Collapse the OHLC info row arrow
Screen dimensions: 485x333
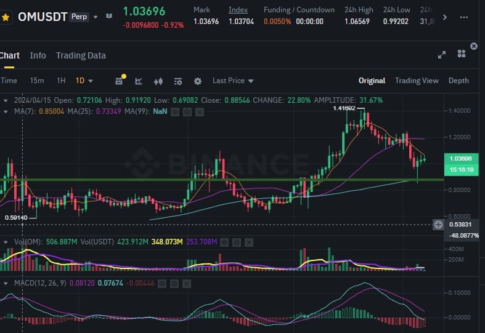(6, 101)
